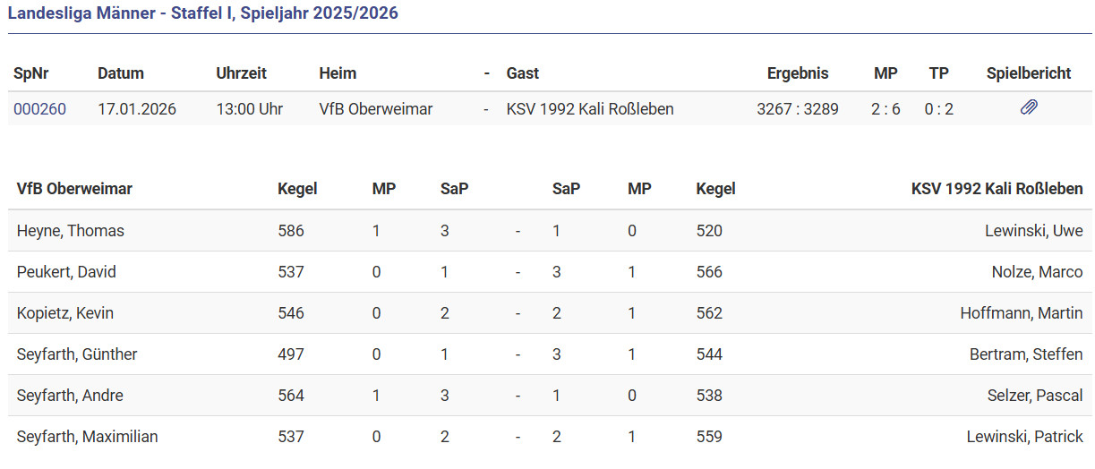
Task: Select Seyfarth, Günther in the home list
Action: click(x=77, y=354)
